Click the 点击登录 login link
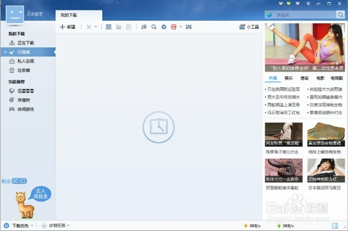Screen dimensions: 348x231 coord(35,14)
